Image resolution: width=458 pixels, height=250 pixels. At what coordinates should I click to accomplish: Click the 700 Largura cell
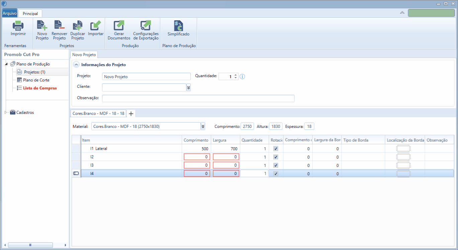click(225, 149)
